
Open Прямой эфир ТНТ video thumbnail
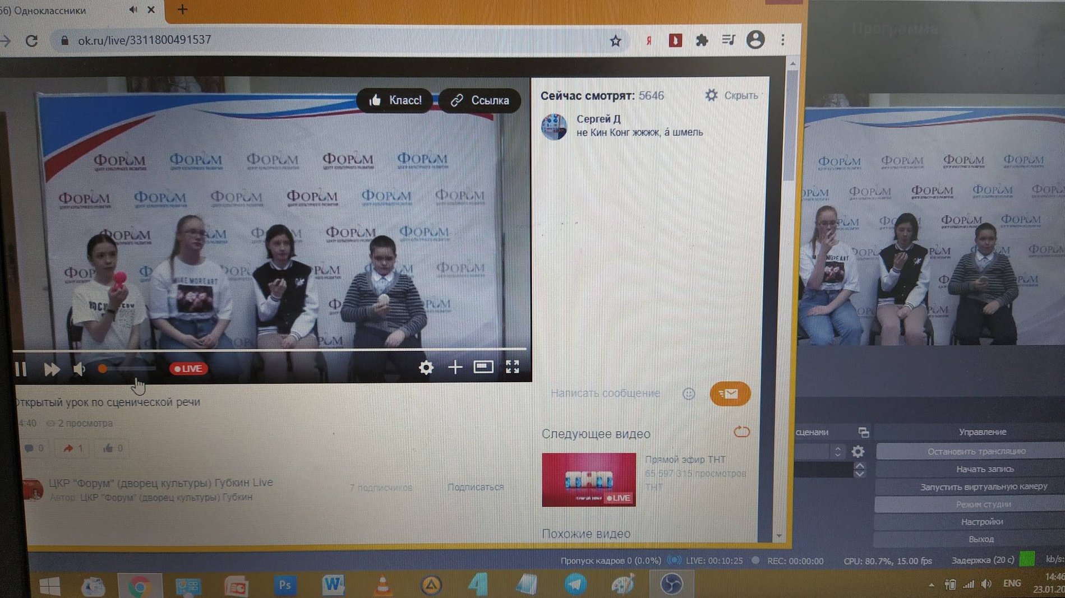[x=589, y=480]
